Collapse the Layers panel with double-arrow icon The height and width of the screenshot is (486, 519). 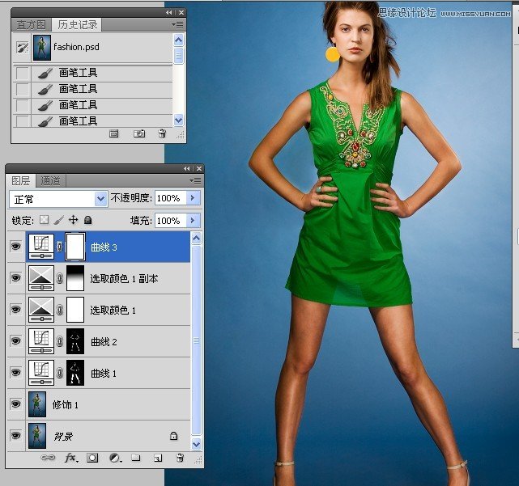pyautogui.click(x=187, y=169)
